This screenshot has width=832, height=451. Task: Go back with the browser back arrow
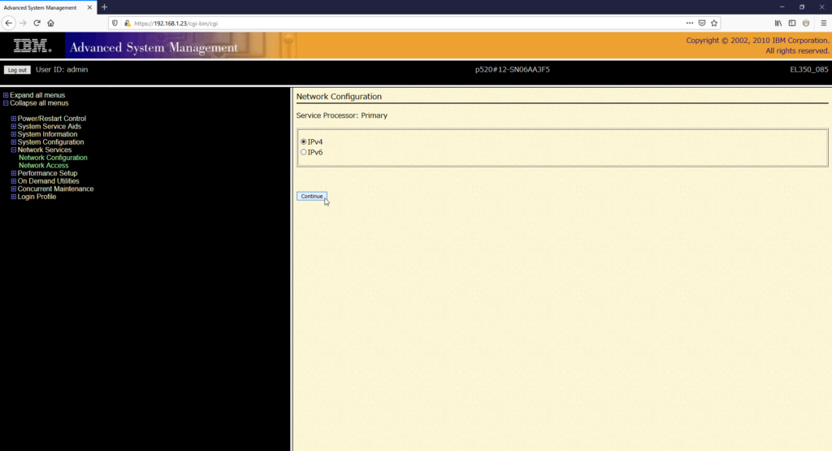point(8,24)
